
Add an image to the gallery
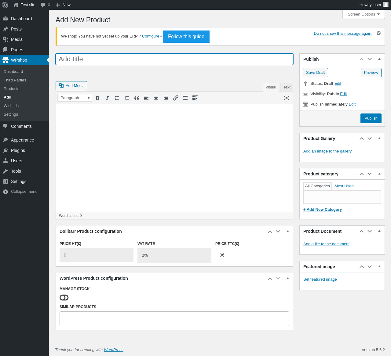click(327, 151)
